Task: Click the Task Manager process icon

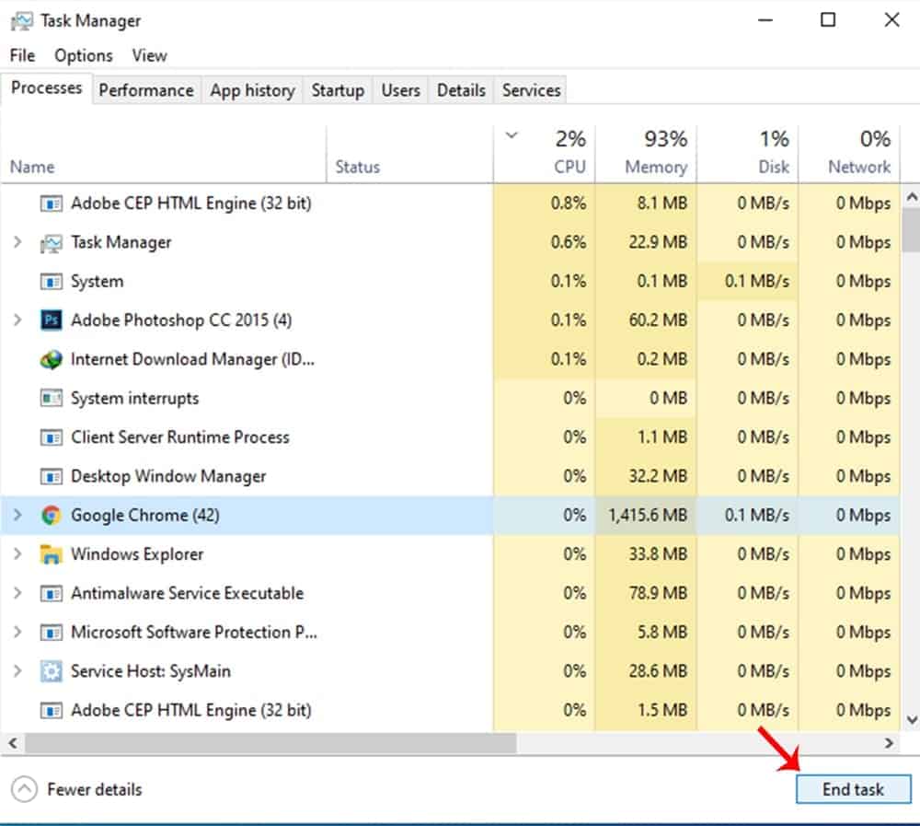Action: (51, 242)
